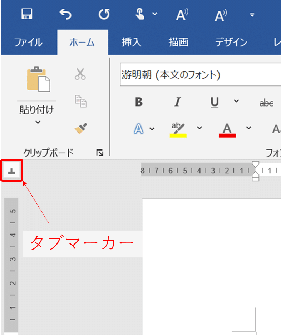This screenshot has width=281, height=335.
Task: Click the tab marker selector left of ruler
Action: click(x=12, y=171)
